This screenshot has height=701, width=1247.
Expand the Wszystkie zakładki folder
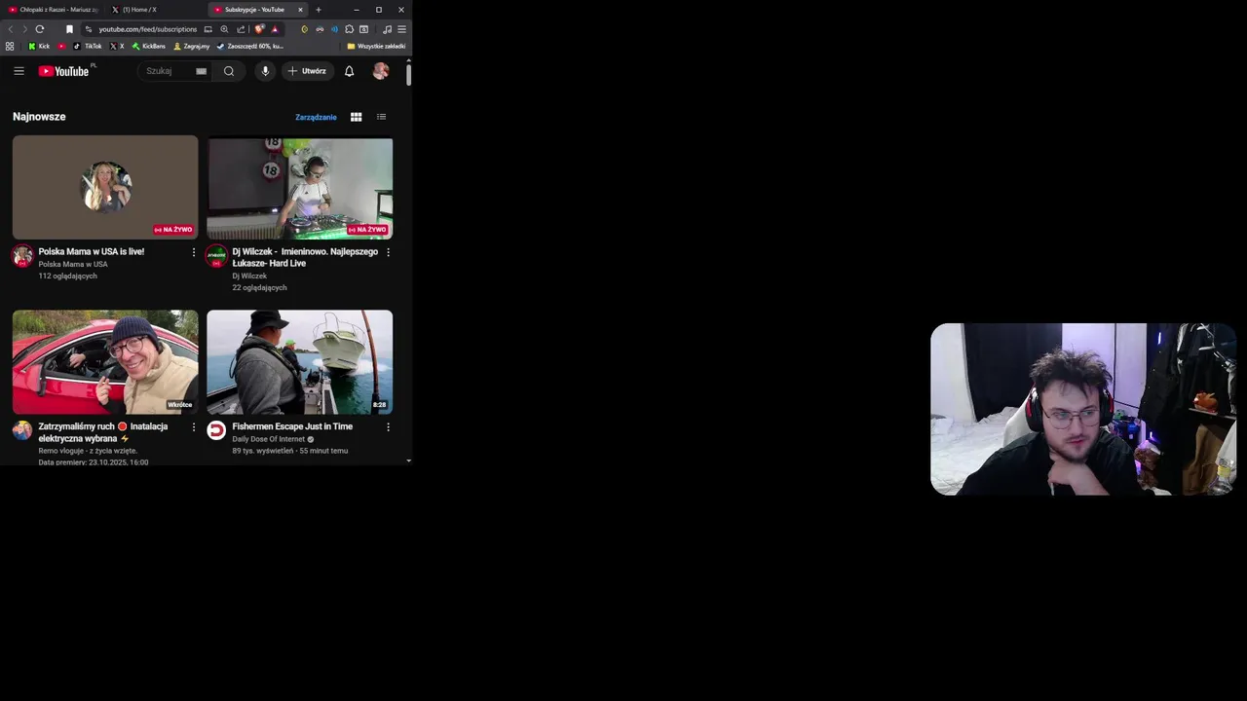[x=376, y=46]
